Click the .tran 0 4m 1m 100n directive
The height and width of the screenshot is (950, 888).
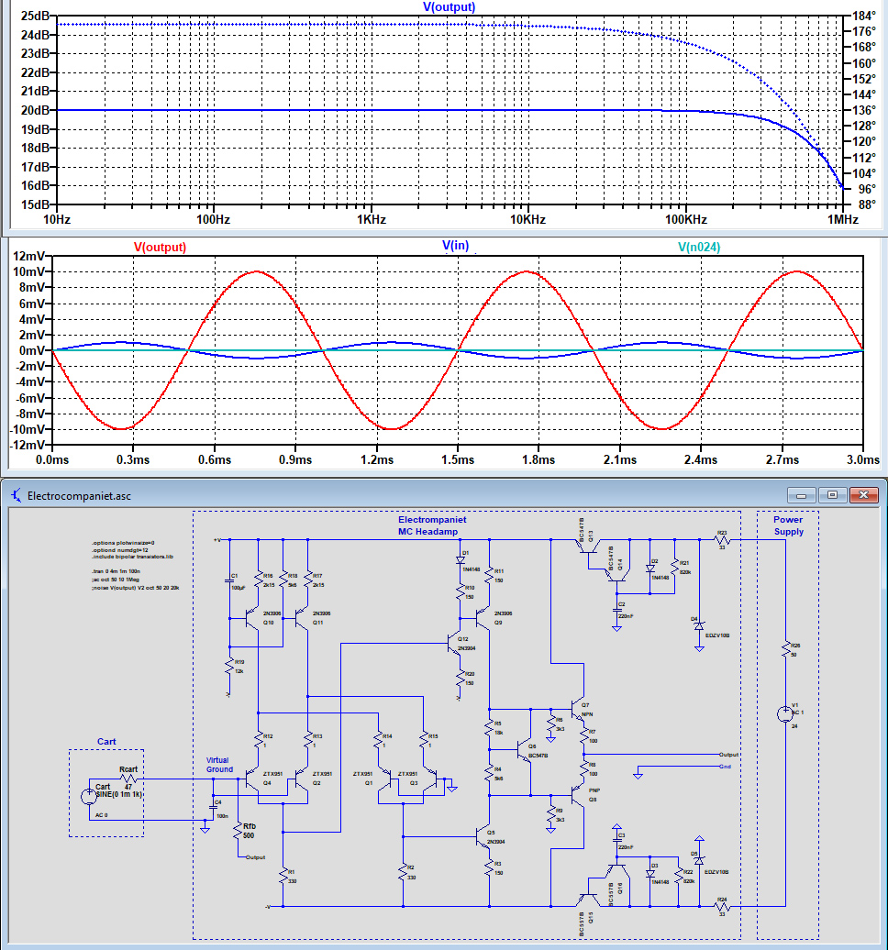pyautogui.click(x=116, y=571)
